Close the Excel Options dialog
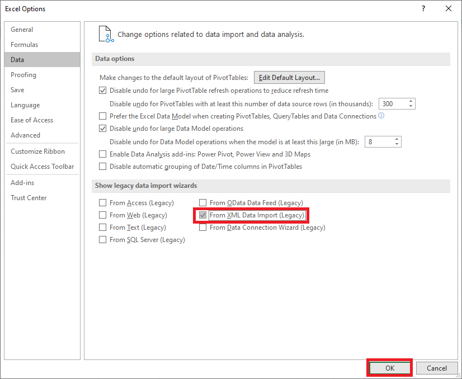Screen dimensions: 462x379 pyautogui.click(x=449, y=8)
